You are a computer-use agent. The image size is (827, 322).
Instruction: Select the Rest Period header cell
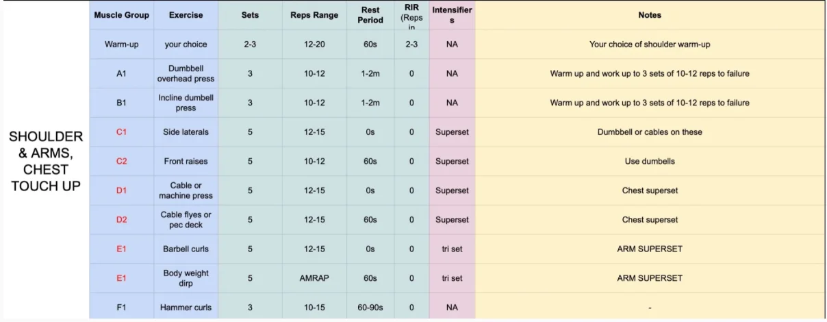[x=370, y=15]
